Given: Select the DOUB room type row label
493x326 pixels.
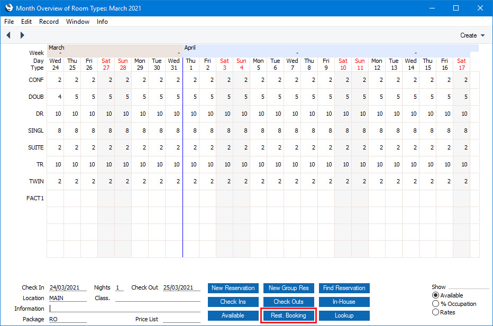Looking at the screenshot, I should click(36, 97).
